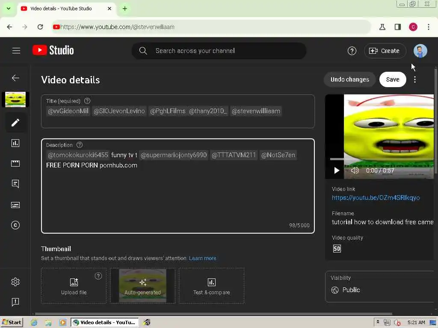Open Settings gear in sidebar
438x328 pixels.
[x=15, y=282]
